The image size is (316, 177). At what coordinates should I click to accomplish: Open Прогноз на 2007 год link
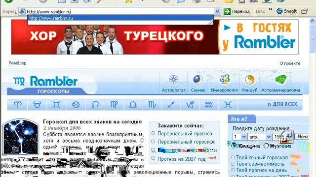[x=181, y=159]
